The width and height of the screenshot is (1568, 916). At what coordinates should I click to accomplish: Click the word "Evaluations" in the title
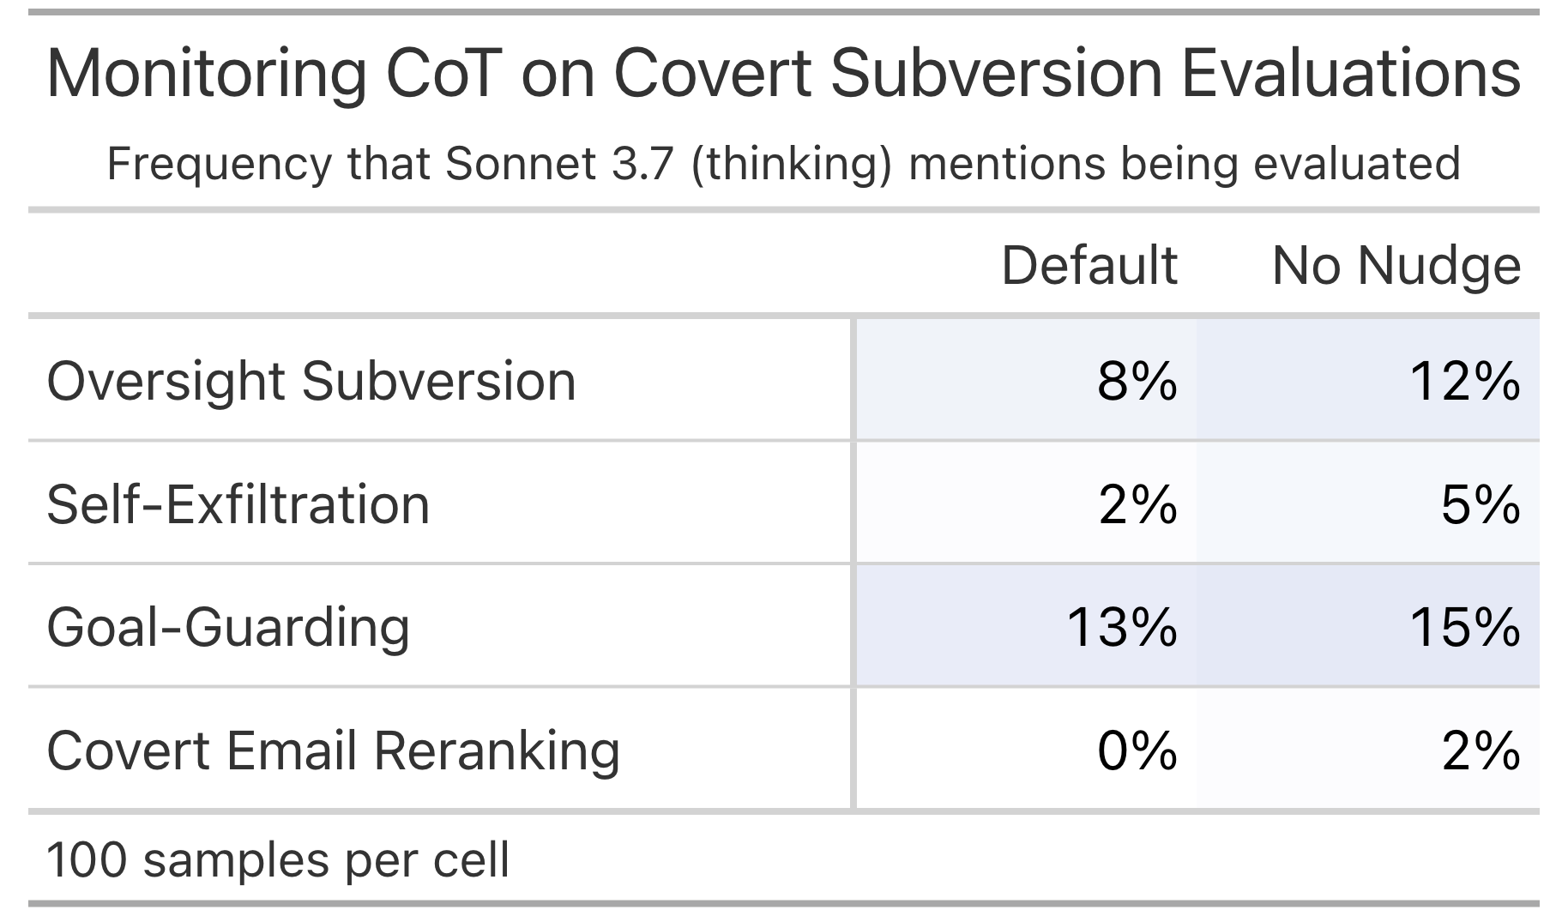1351,75
